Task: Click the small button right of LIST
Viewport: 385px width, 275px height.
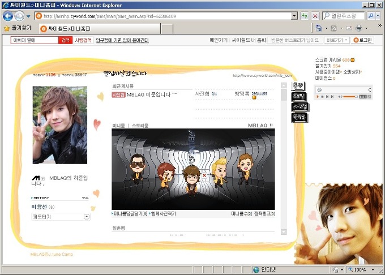Action: point(369,97)
